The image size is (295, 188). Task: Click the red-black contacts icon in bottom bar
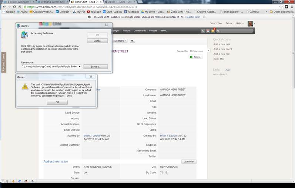(x=26, y=181)
